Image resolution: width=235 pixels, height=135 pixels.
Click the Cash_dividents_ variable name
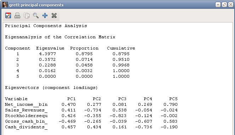coord(26,127)
